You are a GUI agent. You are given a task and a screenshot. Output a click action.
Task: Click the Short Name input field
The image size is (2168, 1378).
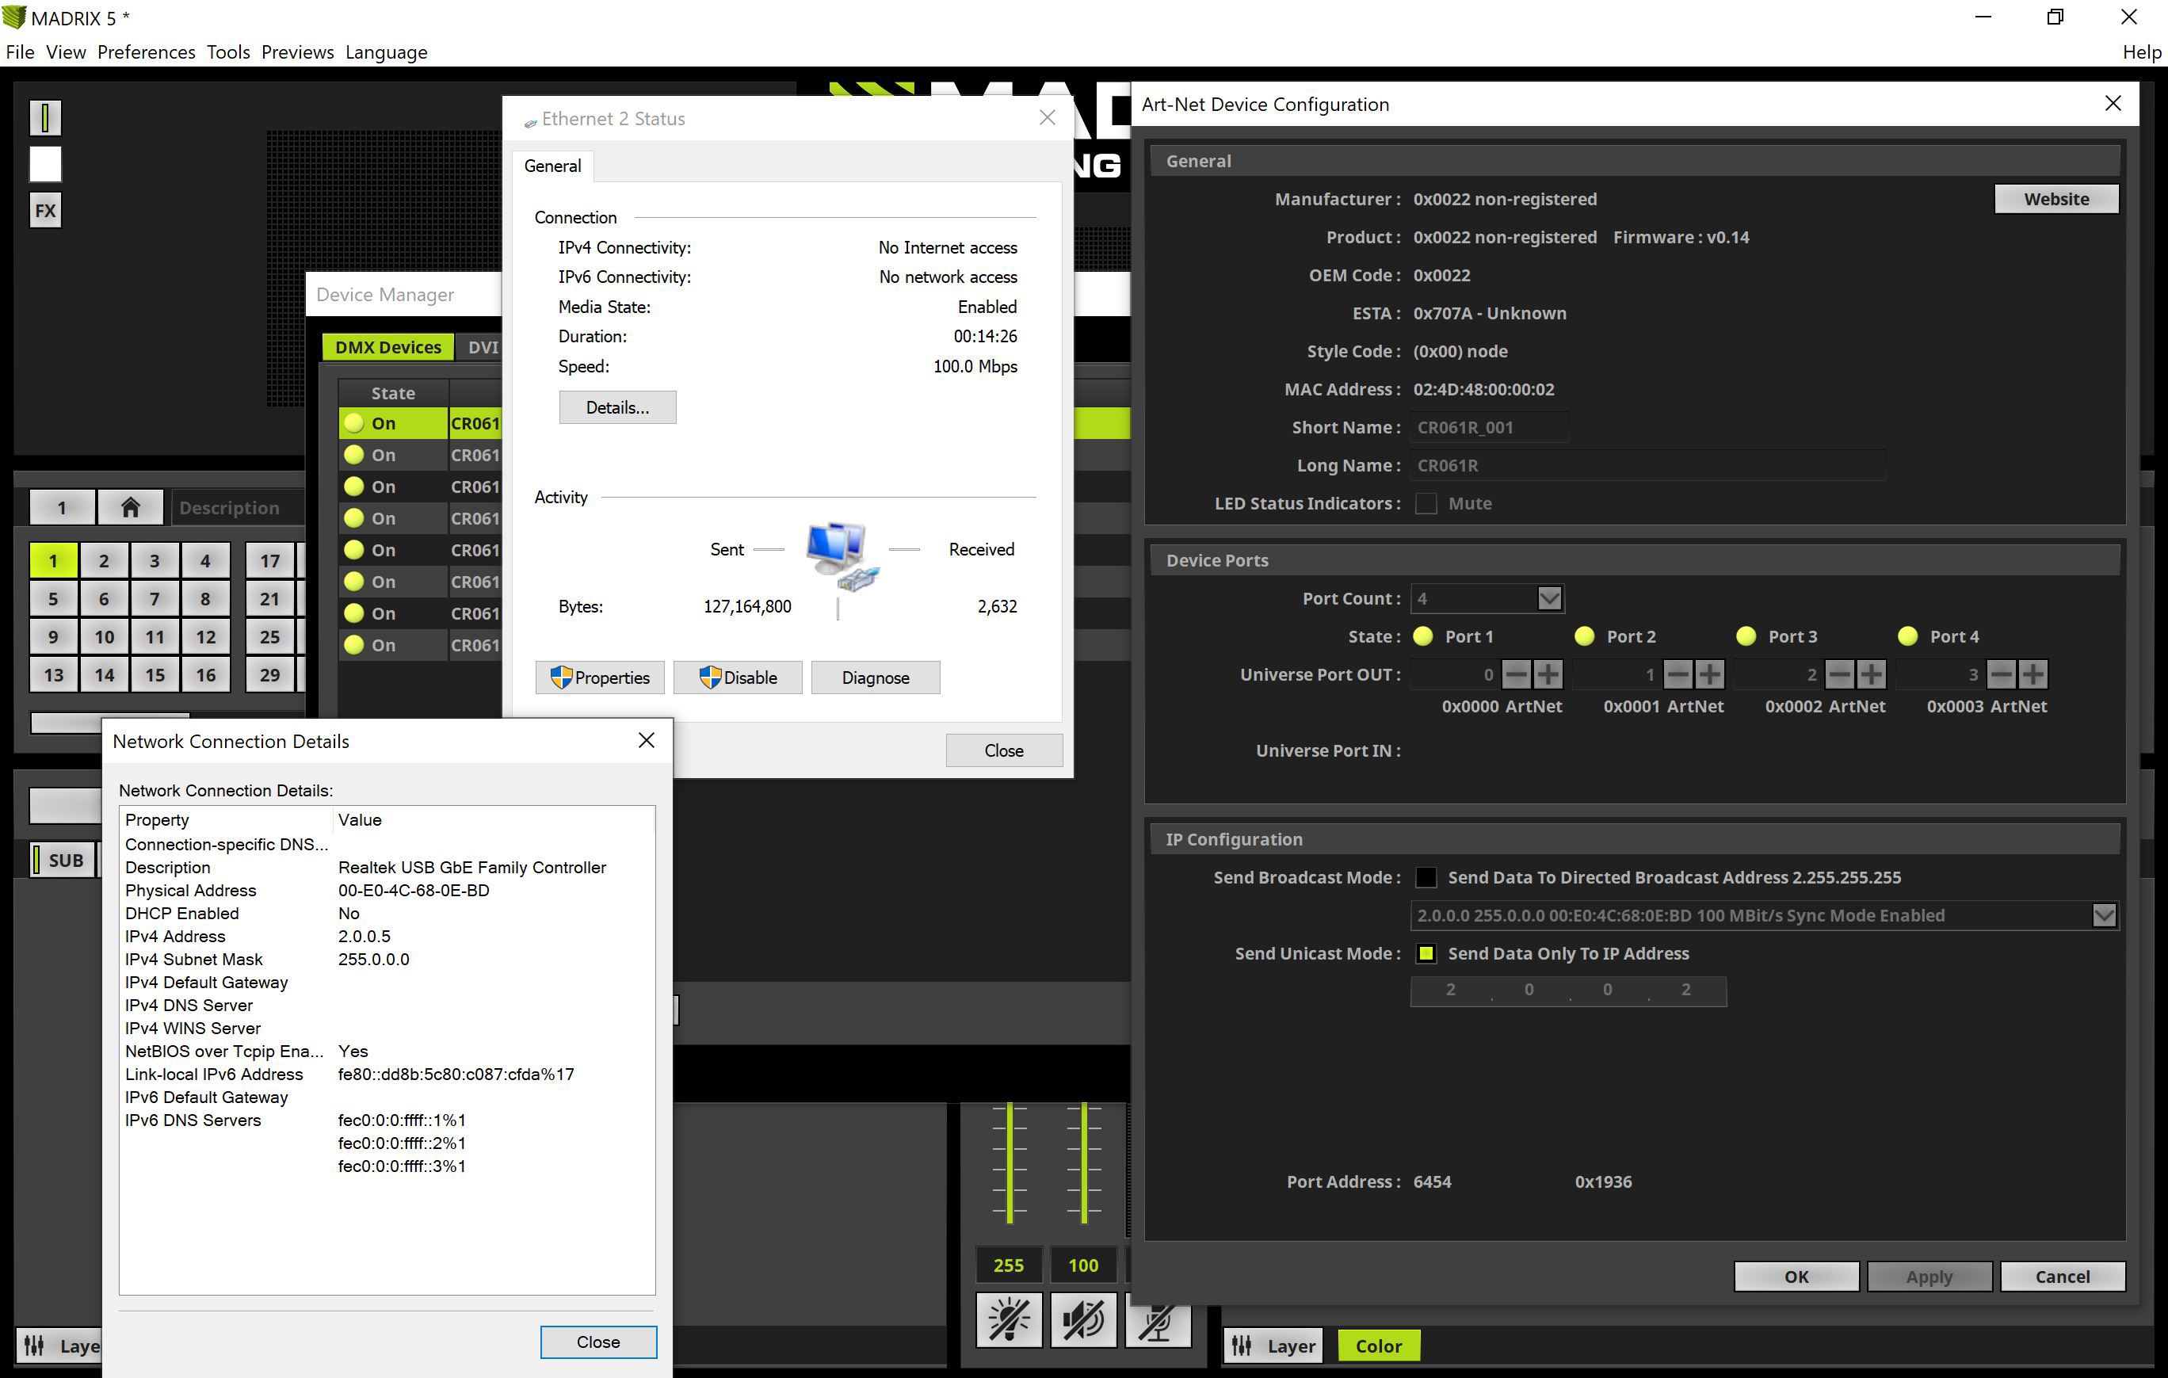[x=1489, y=428]
